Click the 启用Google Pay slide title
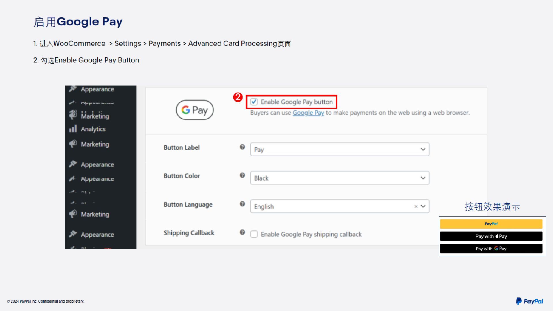This screenshot has height=311, width=553. pyautogui.click(x=78, y=22)
